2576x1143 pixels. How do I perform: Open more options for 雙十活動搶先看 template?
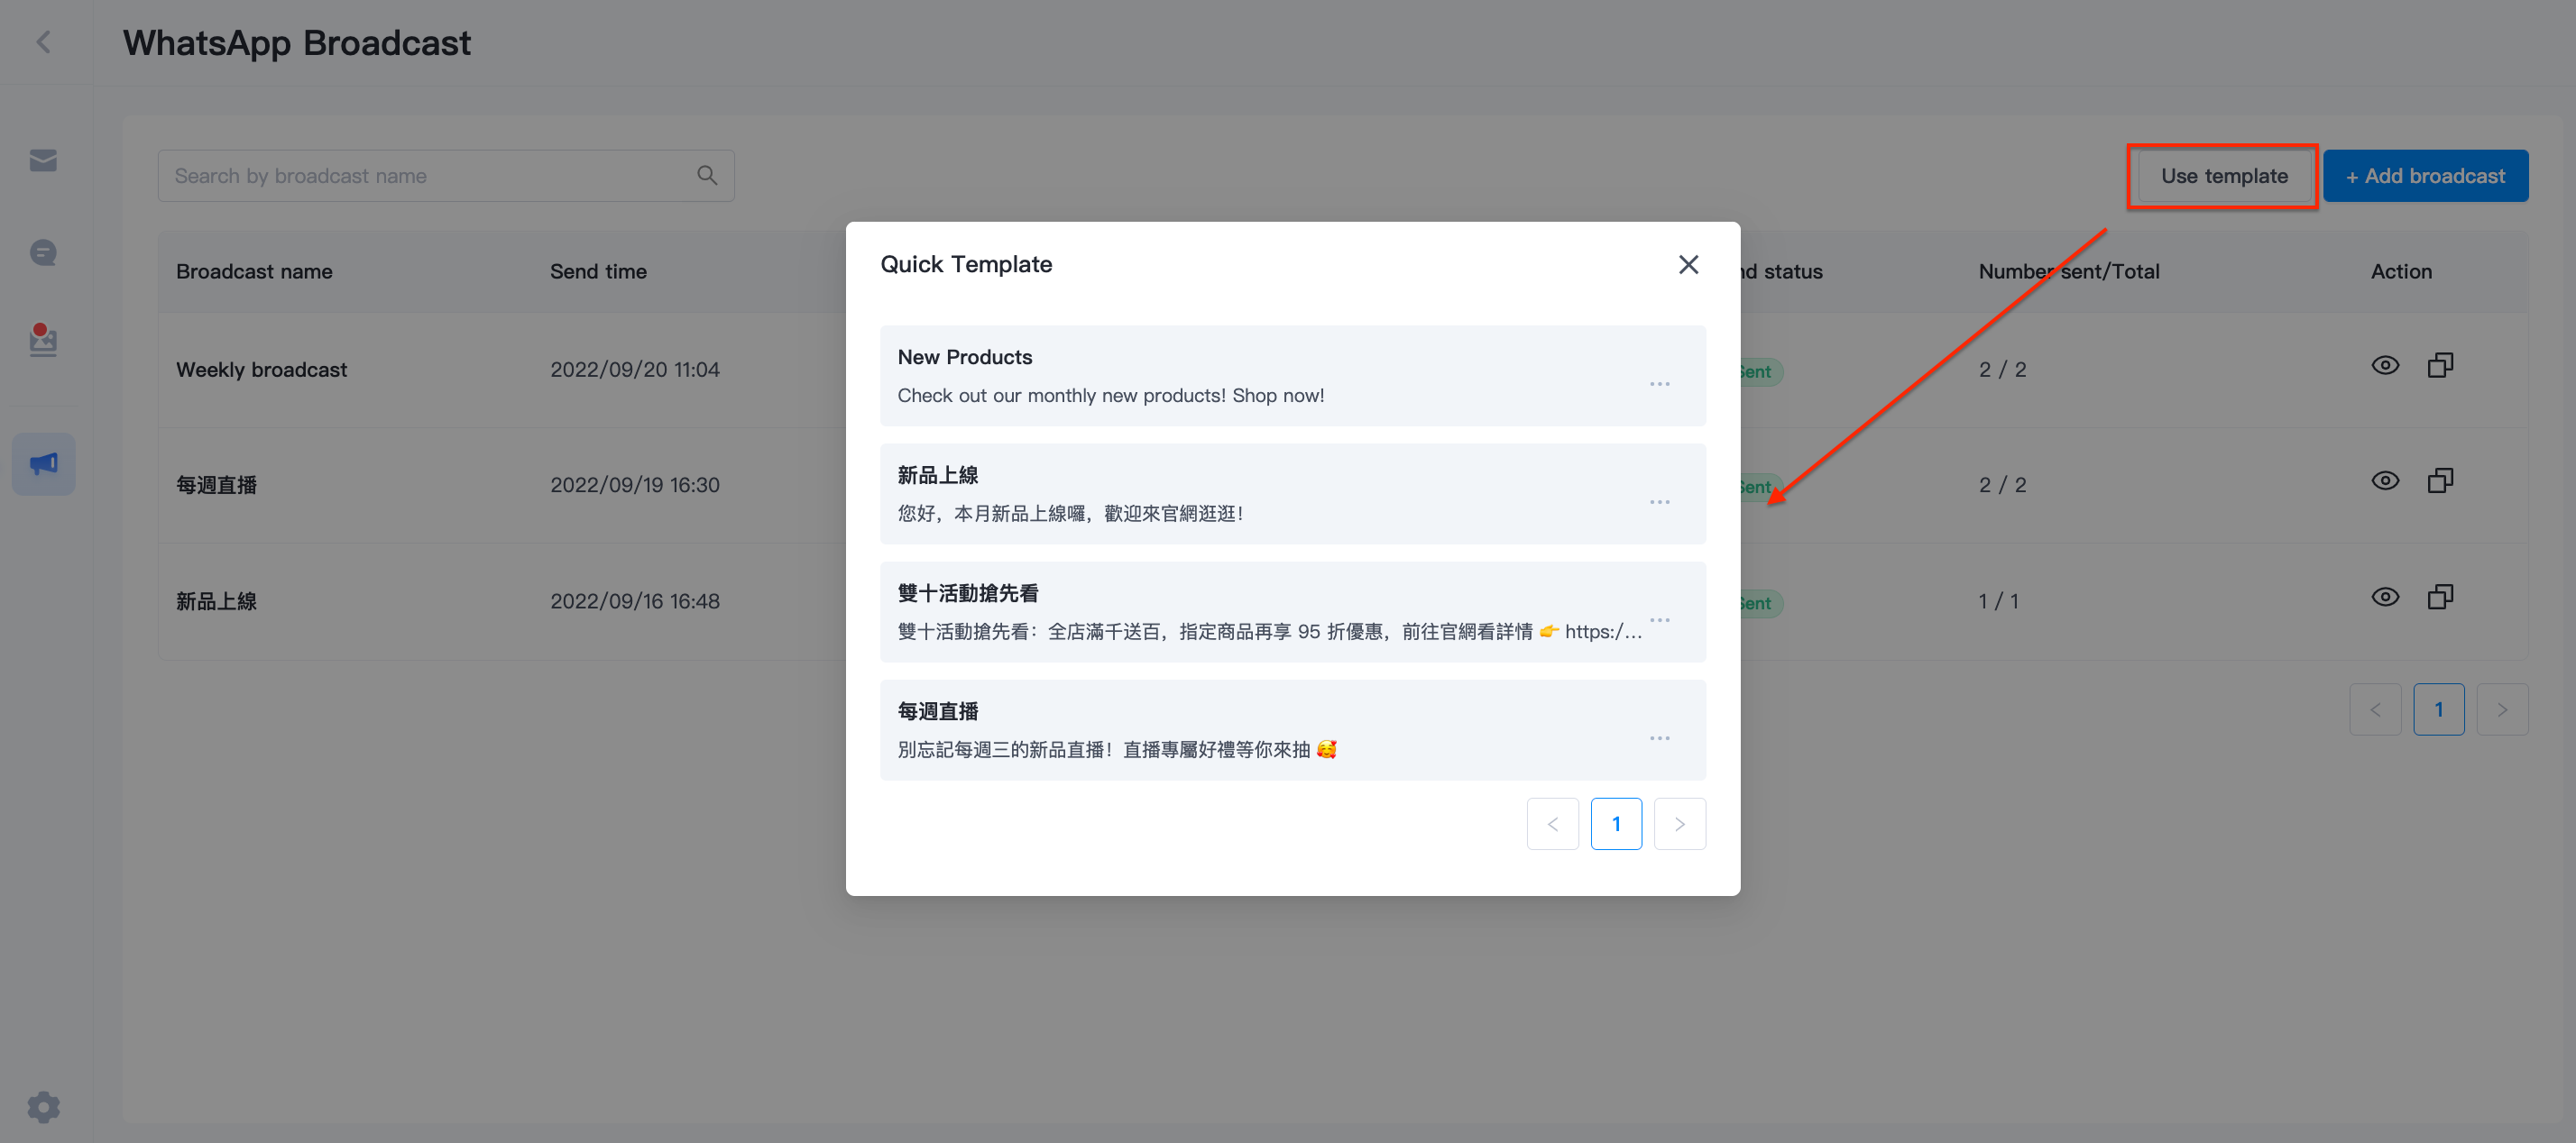point(1660,620)
